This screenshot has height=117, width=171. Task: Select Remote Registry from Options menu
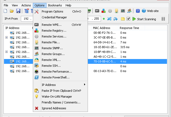[x=54, y=31]
